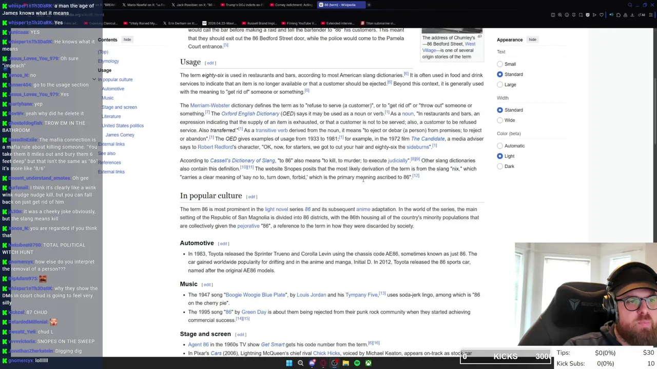Hide the Appearance panel
Viewport: 657px width, 369px height.
(x=532, y=39)
